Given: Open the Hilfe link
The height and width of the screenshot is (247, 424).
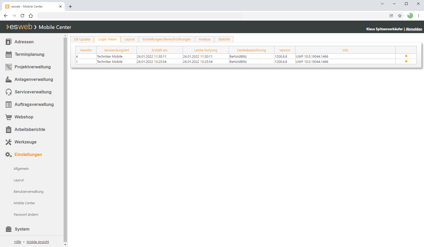Looking at the screenshot, I should (x=17, y=242).
